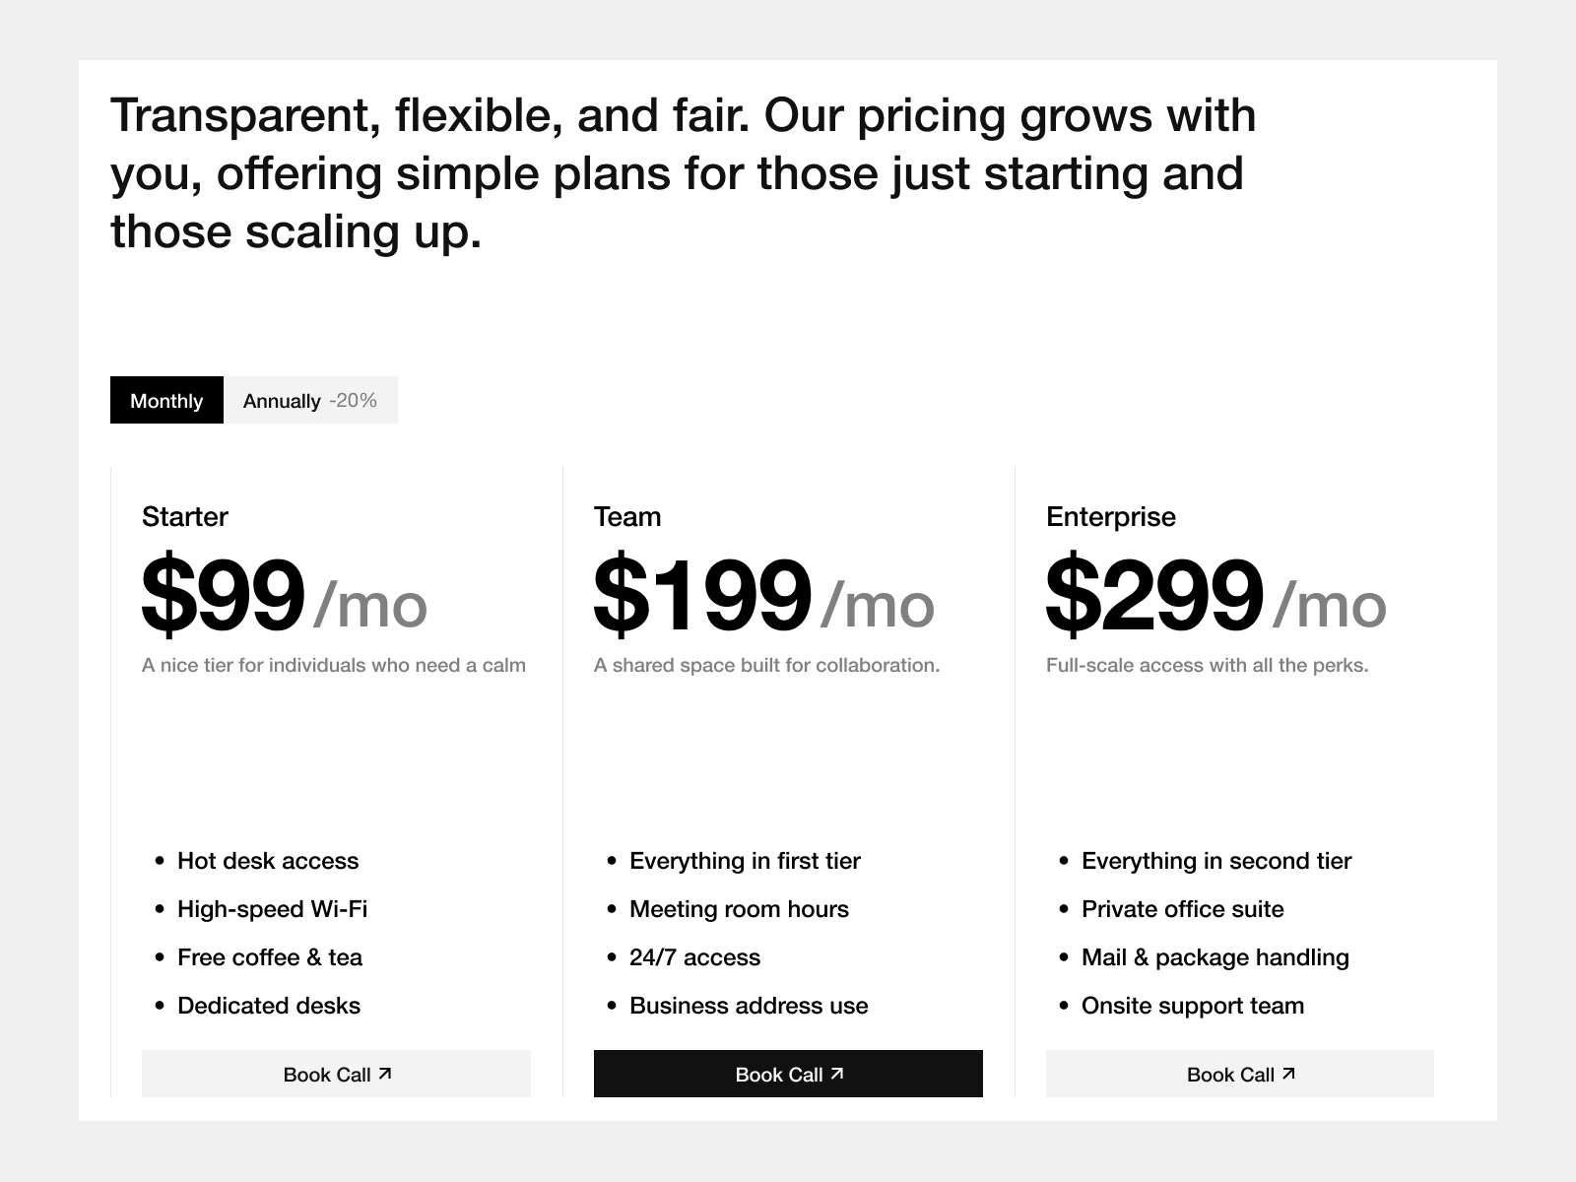Click arrow icon in Starter Book Call
This screenshot has height=1182, width=1576.
385,1074
